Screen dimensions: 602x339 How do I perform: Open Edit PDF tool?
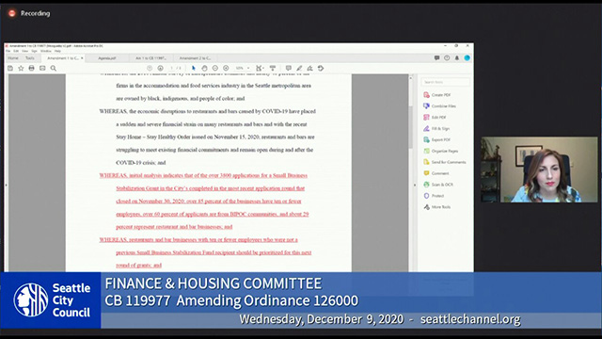point(435,117)
